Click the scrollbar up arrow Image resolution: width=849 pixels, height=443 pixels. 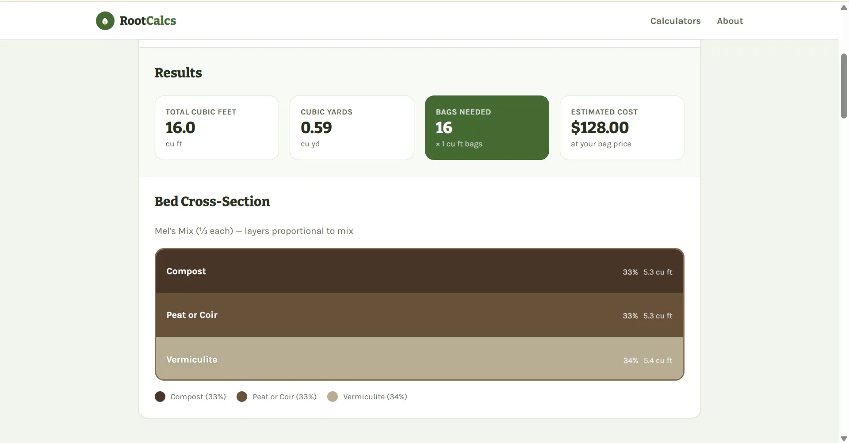844,7
